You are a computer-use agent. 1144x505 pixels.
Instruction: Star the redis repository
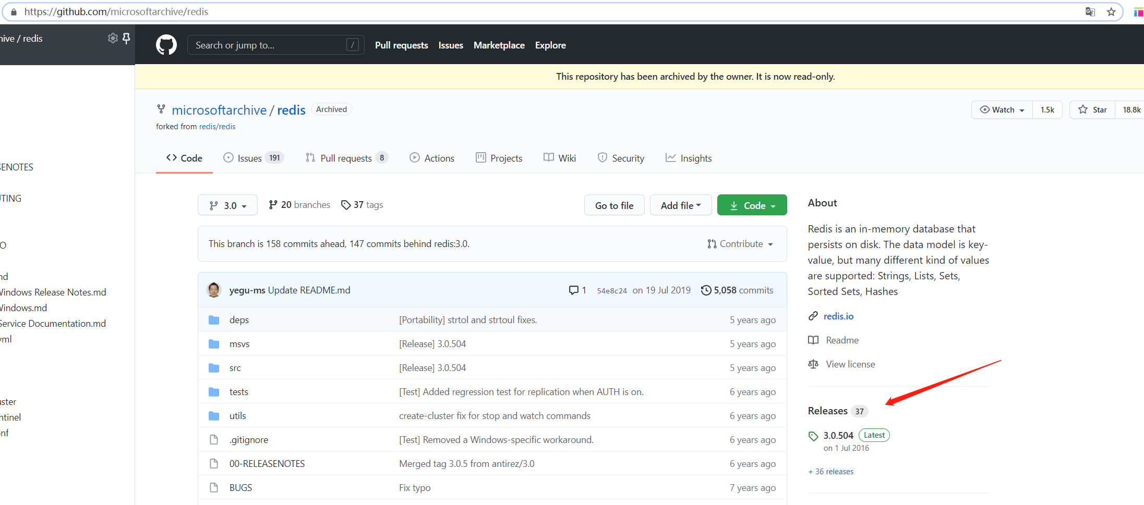1092,109
